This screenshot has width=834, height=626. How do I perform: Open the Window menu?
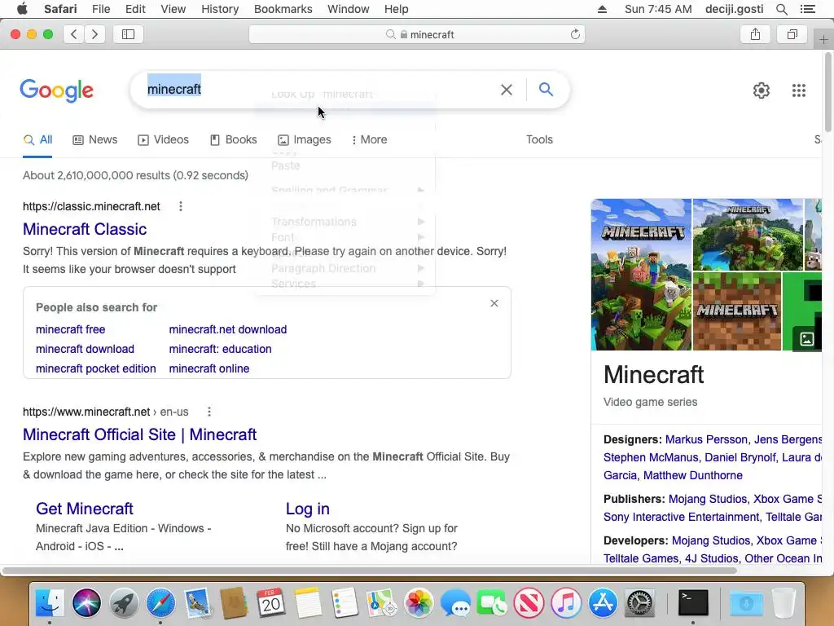coord(348,9)
